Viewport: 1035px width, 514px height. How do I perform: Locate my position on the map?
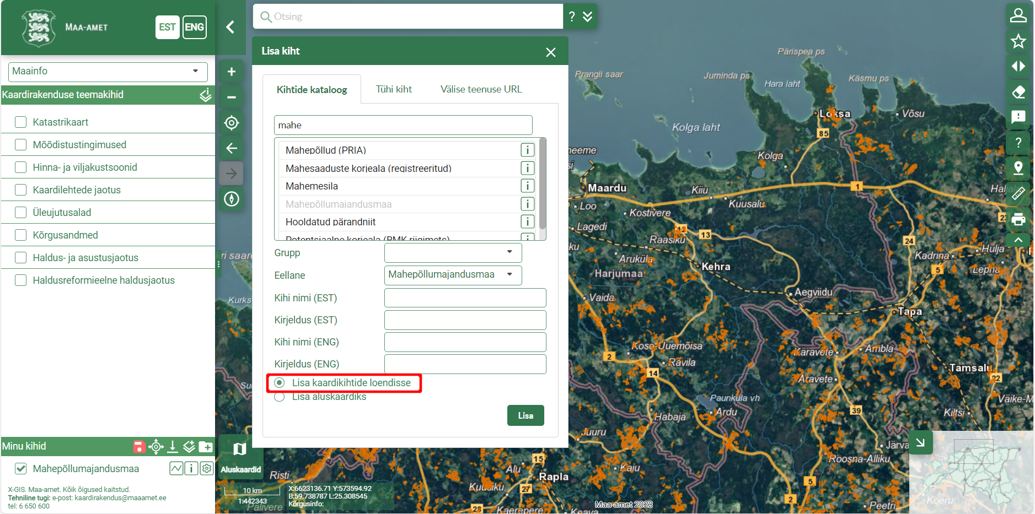(232, 122)
